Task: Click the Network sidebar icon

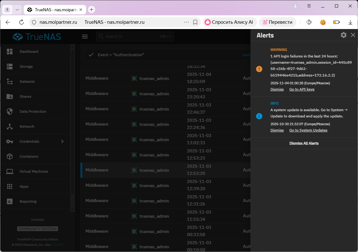Action: coord(10,126)
